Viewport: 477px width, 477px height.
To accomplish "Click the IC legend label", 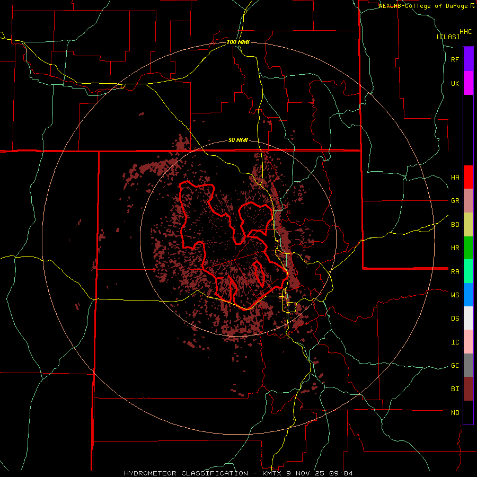I will tap(455, 342).
